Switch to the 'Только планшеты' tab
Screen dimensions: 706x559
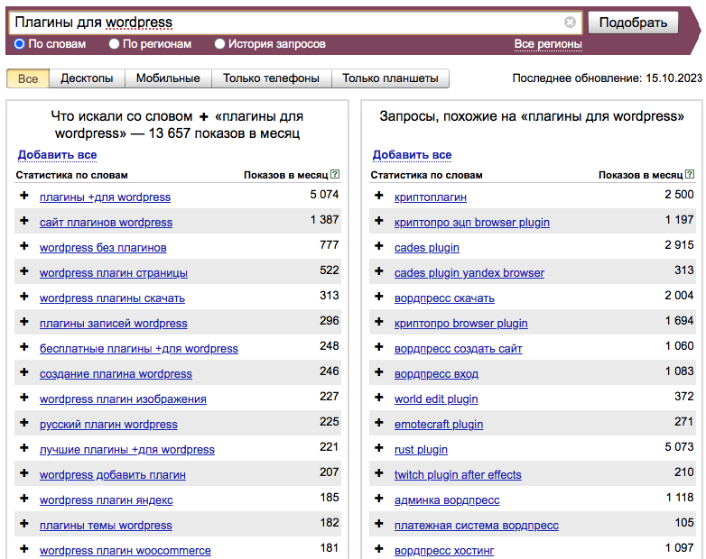click(390, 78)
